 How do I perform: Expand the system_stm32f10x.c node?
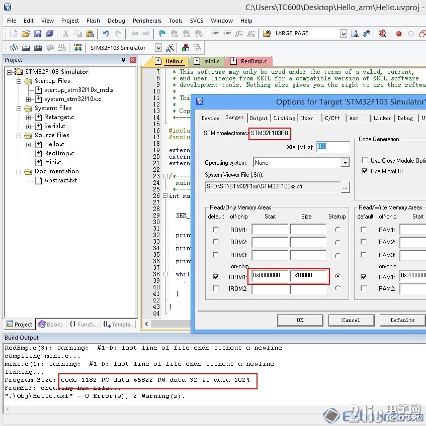click(x=28, y=99)
